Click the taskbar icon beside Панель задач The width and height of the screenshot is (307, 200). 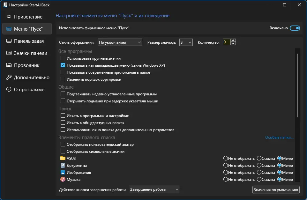click(9, 41)
